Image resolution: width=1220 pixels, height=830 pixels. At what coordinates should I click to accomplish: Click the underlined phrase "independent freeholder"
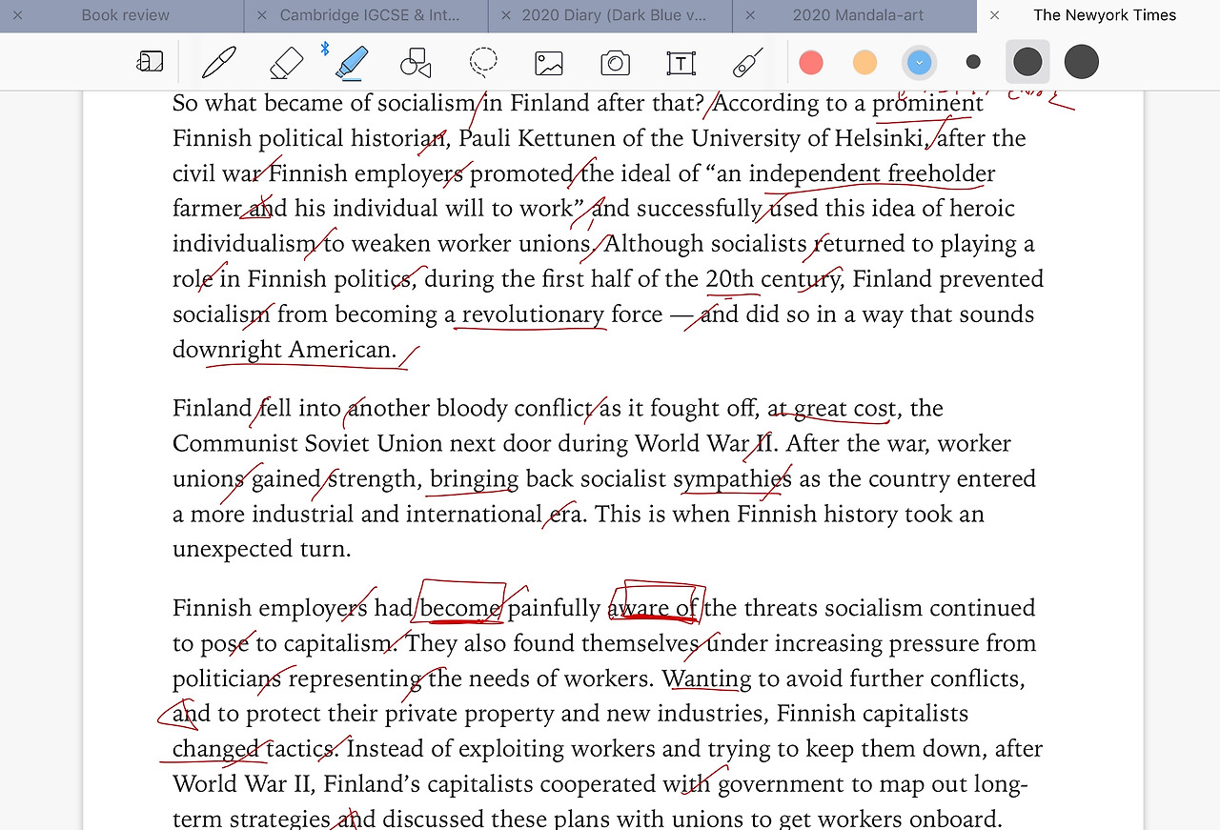872,173
